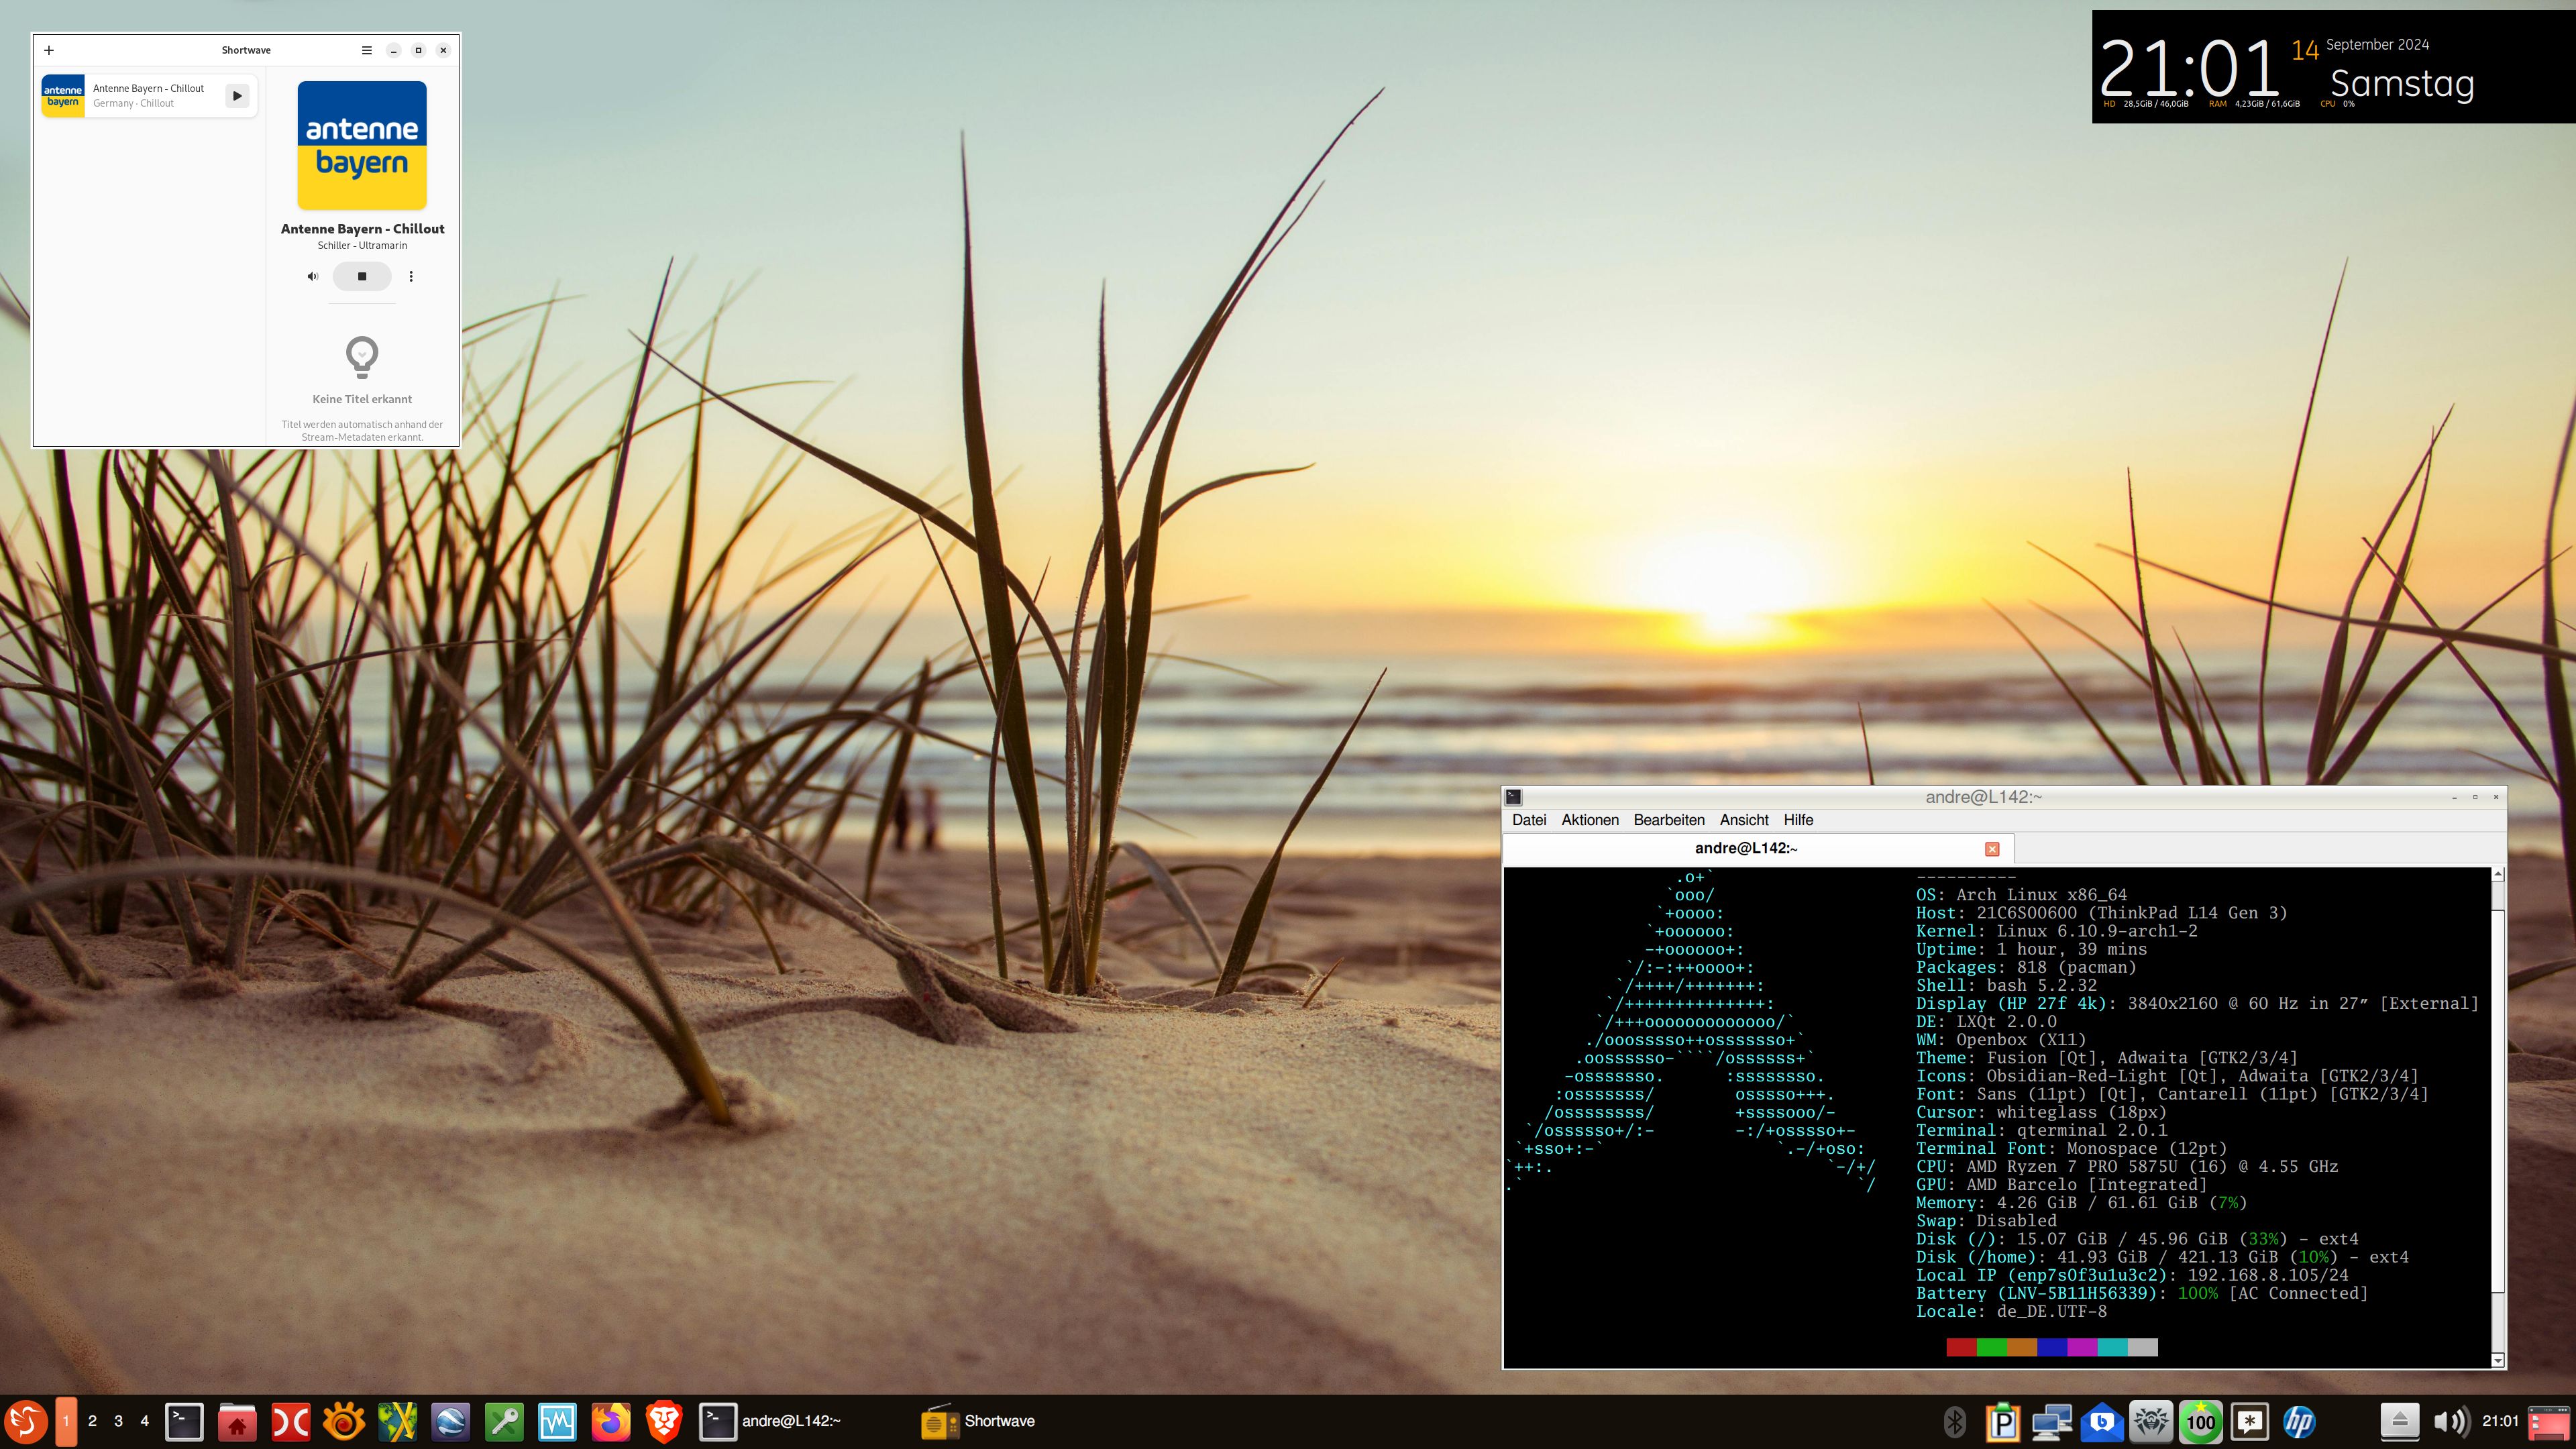
Task: Open the BlueMail tray icon
Action: pos(2102,1421)
